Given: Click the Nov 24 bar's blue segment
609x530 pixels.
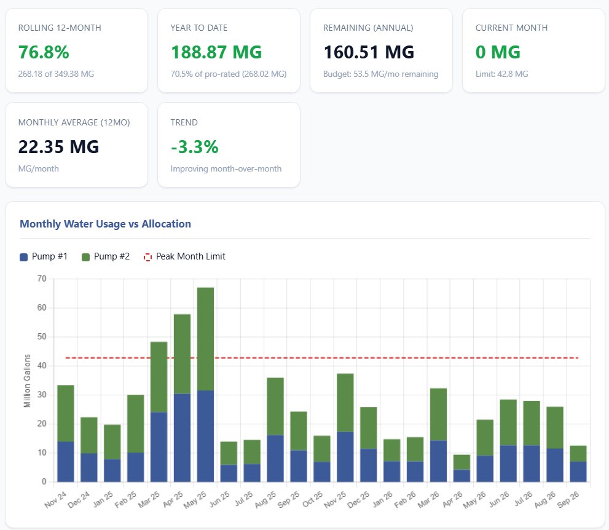Looking at the screenshot, I should 66,462.
